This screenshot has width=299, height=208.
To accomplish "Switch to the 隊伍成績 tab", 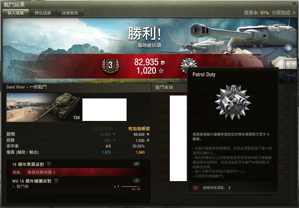I will [43, 13].
